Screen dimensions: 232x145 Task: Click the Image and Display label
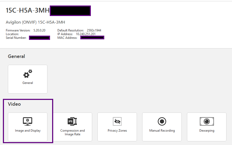[x=28, y=131]
